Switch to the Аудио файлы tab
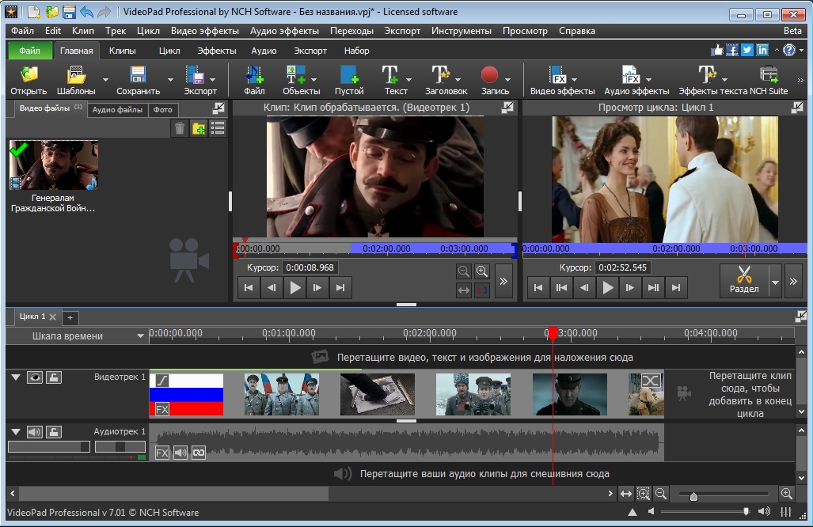 coord(118,110)
